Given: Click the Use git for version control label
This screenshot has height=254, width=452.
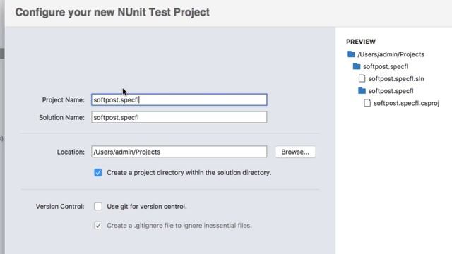Looking at the screenshot, I should pos(147,207).
